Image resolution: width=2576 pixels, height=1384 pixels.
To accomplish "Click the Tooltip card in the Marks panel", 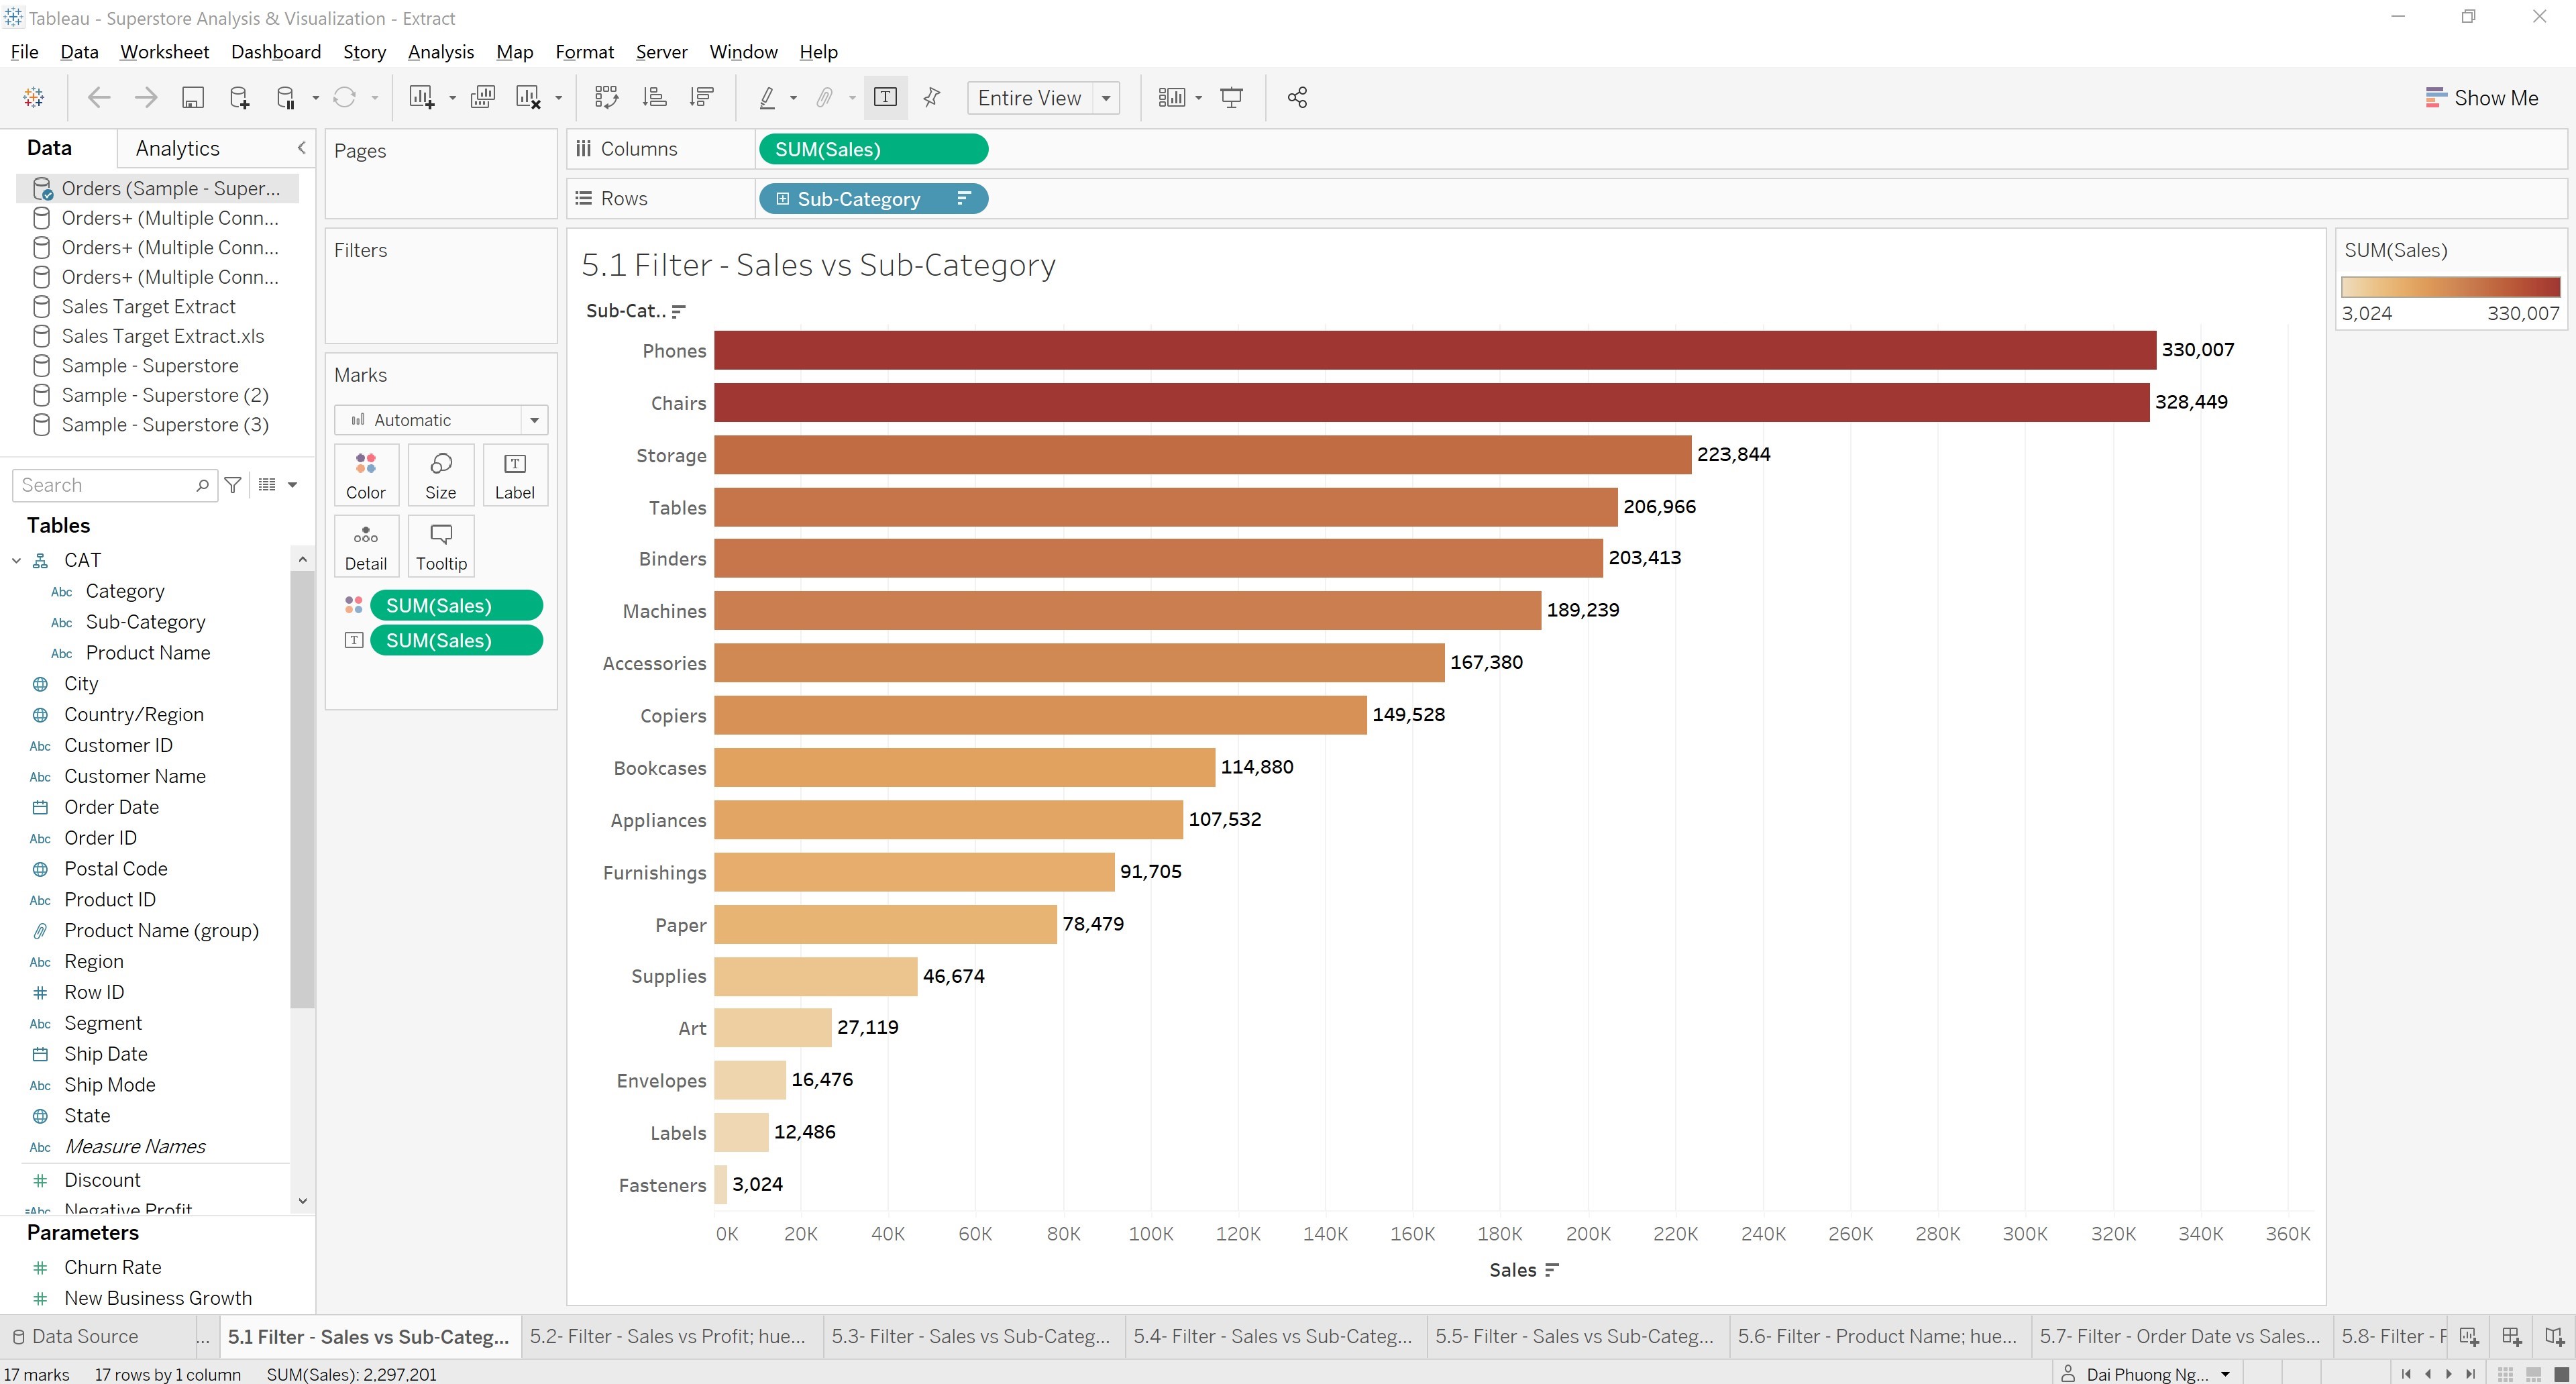I will tap(440, 545).
